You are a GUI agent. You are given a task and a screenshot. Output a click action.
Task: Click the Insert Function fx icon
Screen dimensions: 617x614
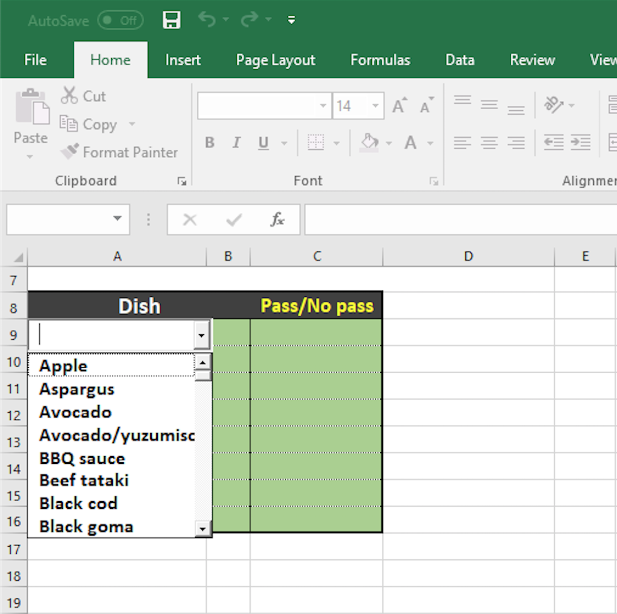point(278,220)
